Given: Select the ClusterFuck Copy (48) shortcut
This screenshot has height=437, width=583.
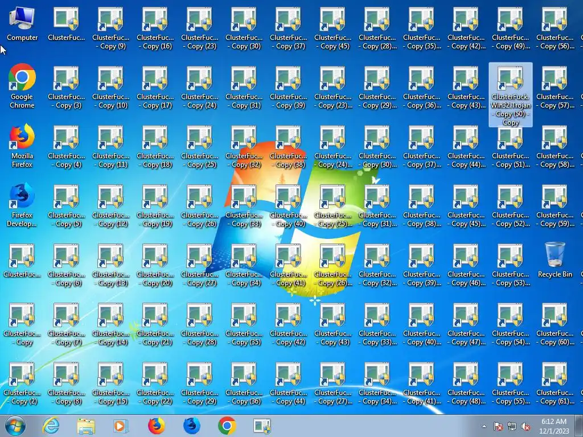Looking at the screenshot, I should point(466,383).
